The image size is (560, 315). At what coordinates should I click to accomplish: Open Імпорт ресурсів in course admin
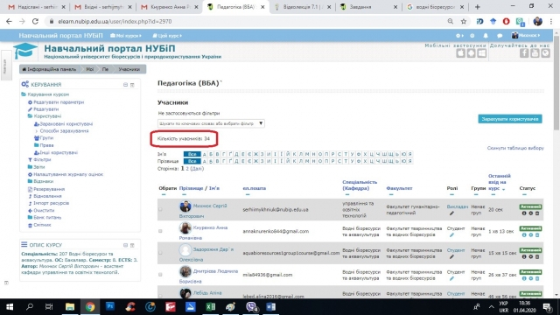(51, 203)
